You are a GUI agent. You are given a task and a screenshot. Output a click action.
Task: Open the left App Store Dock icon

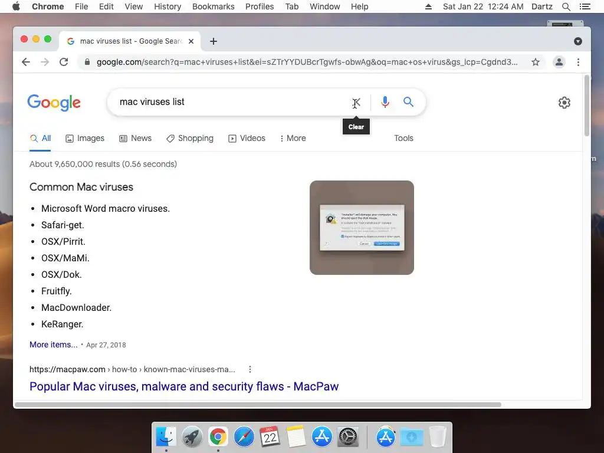322,437
